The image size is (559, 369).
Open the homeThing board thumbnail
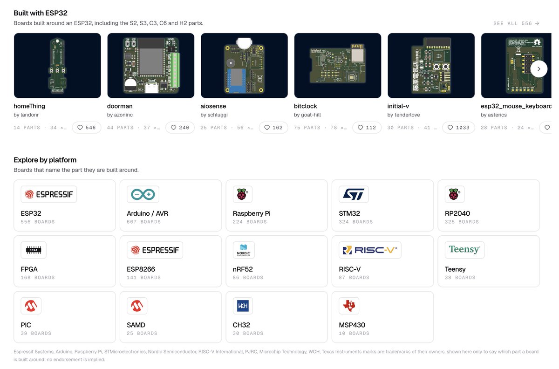57,65
